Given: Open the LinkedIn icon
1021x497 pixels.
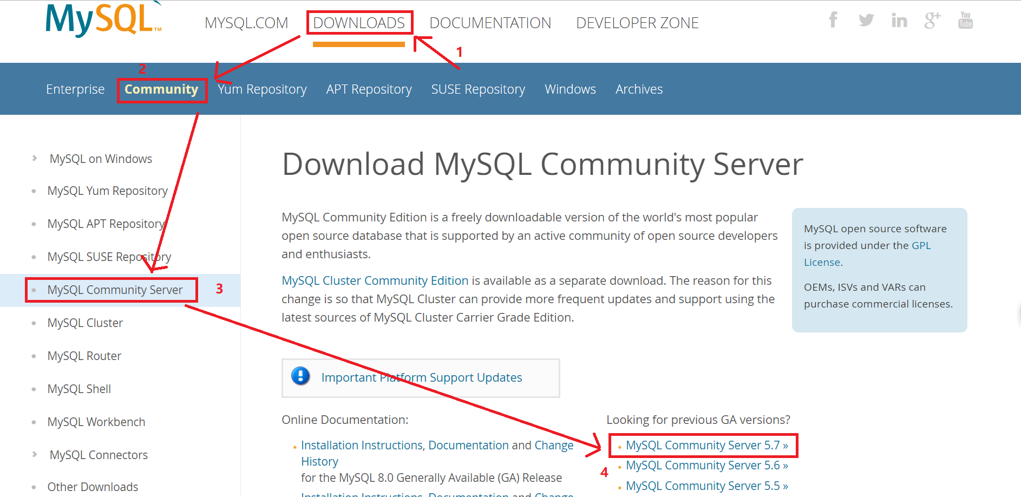Looking at the screenshot, I should (899, 20).
